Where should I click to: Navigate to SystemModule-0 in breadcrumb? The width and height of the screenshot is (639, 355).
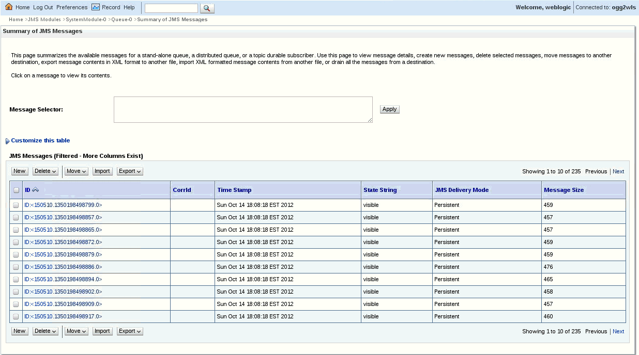(86, 20)
